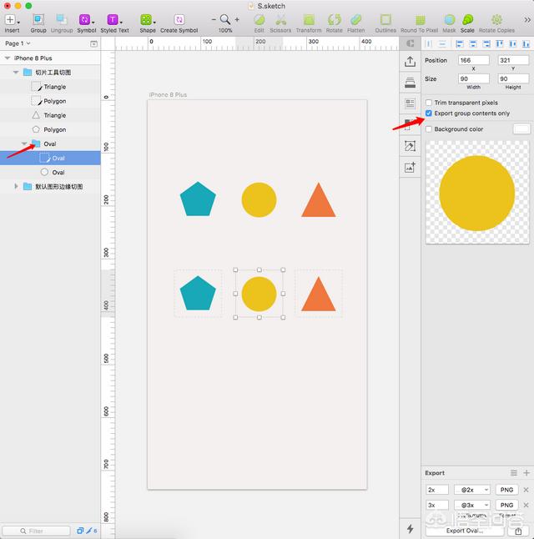Viewport: 534px width, 539px height.
Task: Click the Flatten toolbar icon
Action: (356, 19)
